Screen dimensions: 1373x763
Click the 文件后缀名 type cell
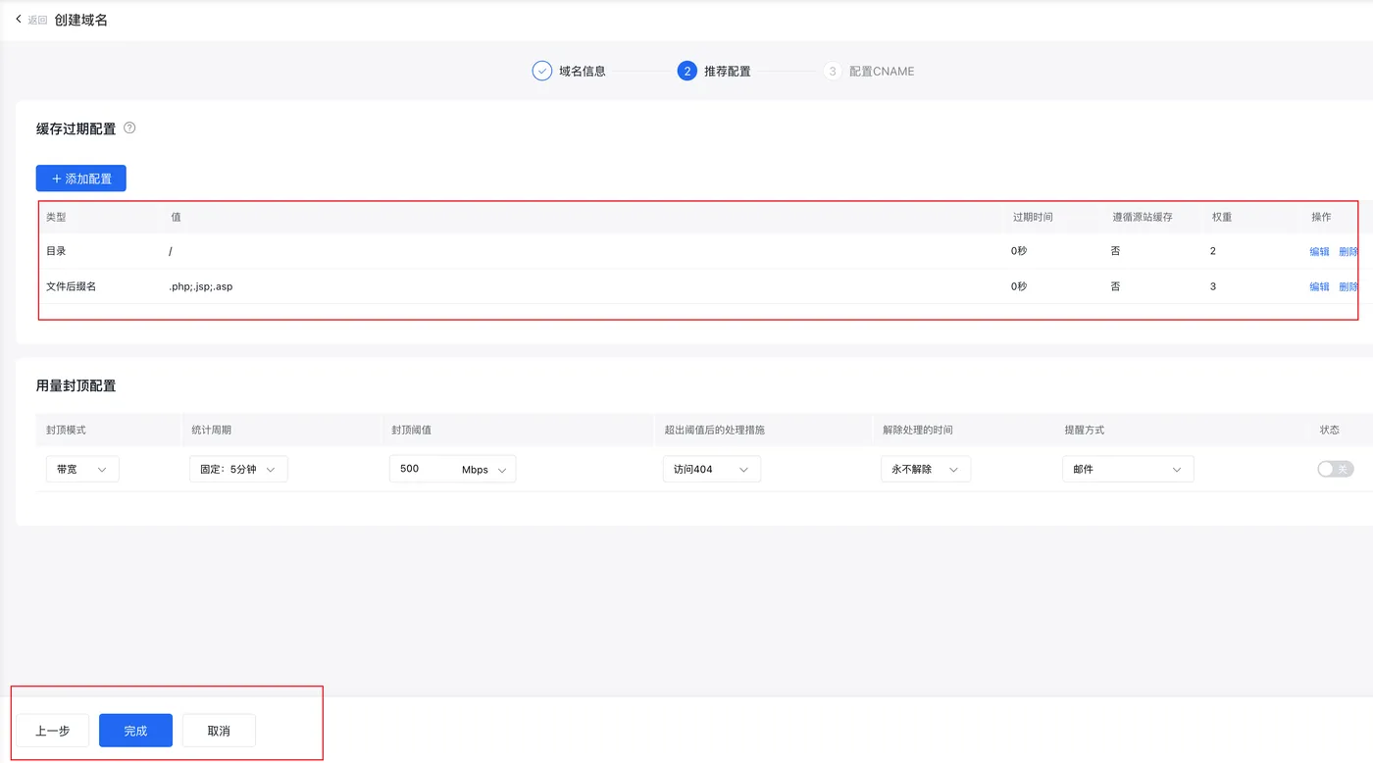pos(71,286)
